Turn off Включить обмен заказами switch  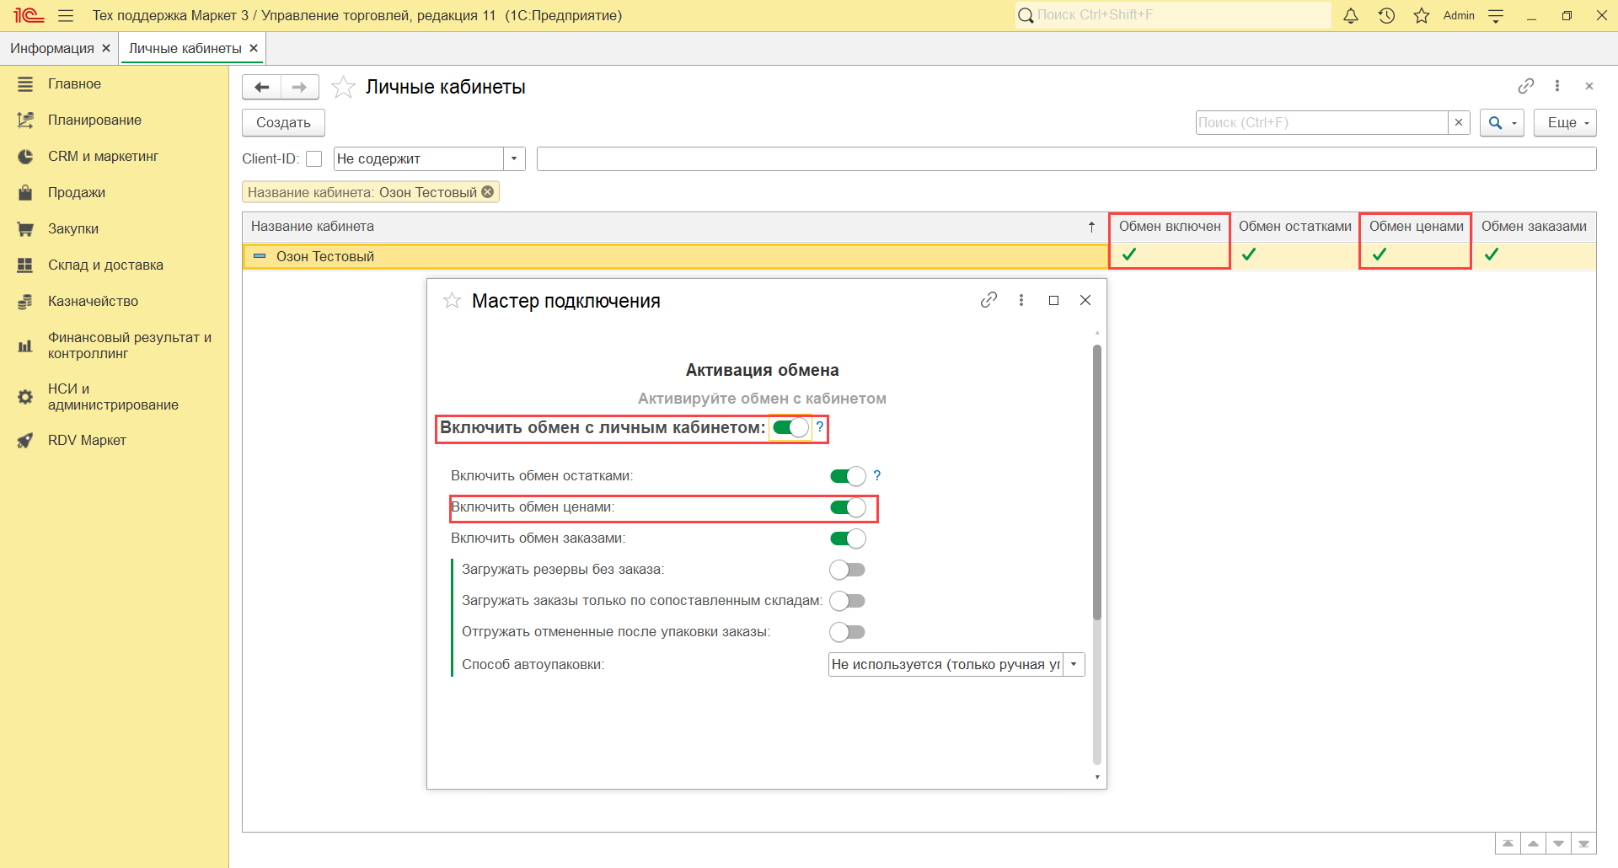point(848,538)
